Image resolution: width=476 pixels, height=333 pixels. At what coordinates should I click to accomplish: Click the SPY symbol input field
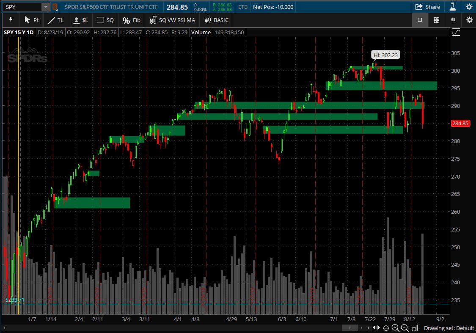pyautogui.click(x=22, y=7)
